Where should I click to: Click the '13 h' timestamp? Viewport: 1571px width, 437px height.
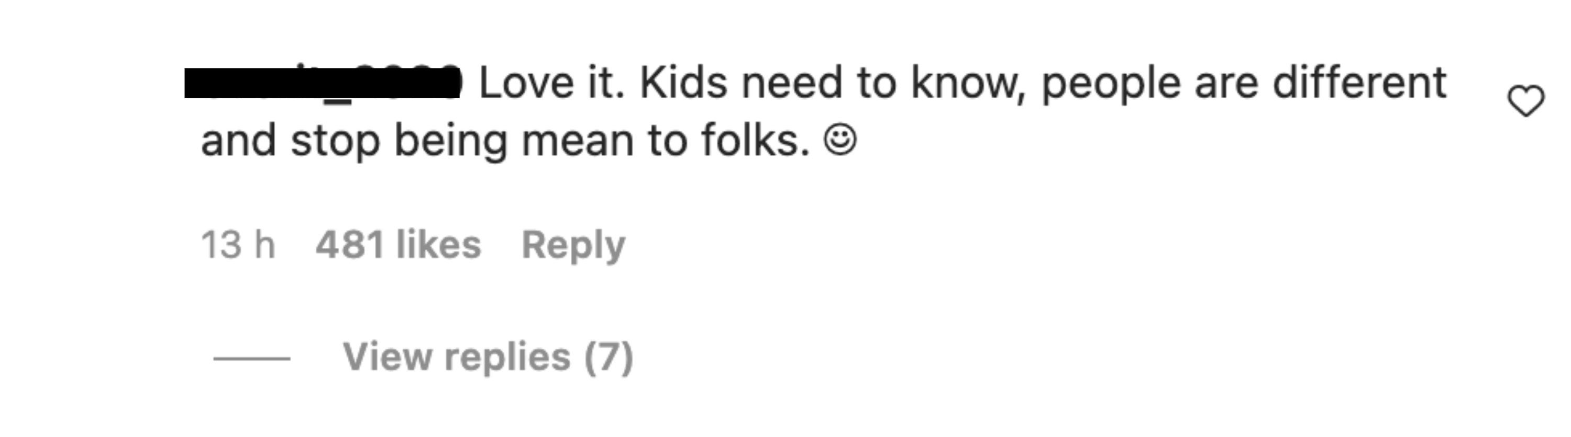coord(238,245)
